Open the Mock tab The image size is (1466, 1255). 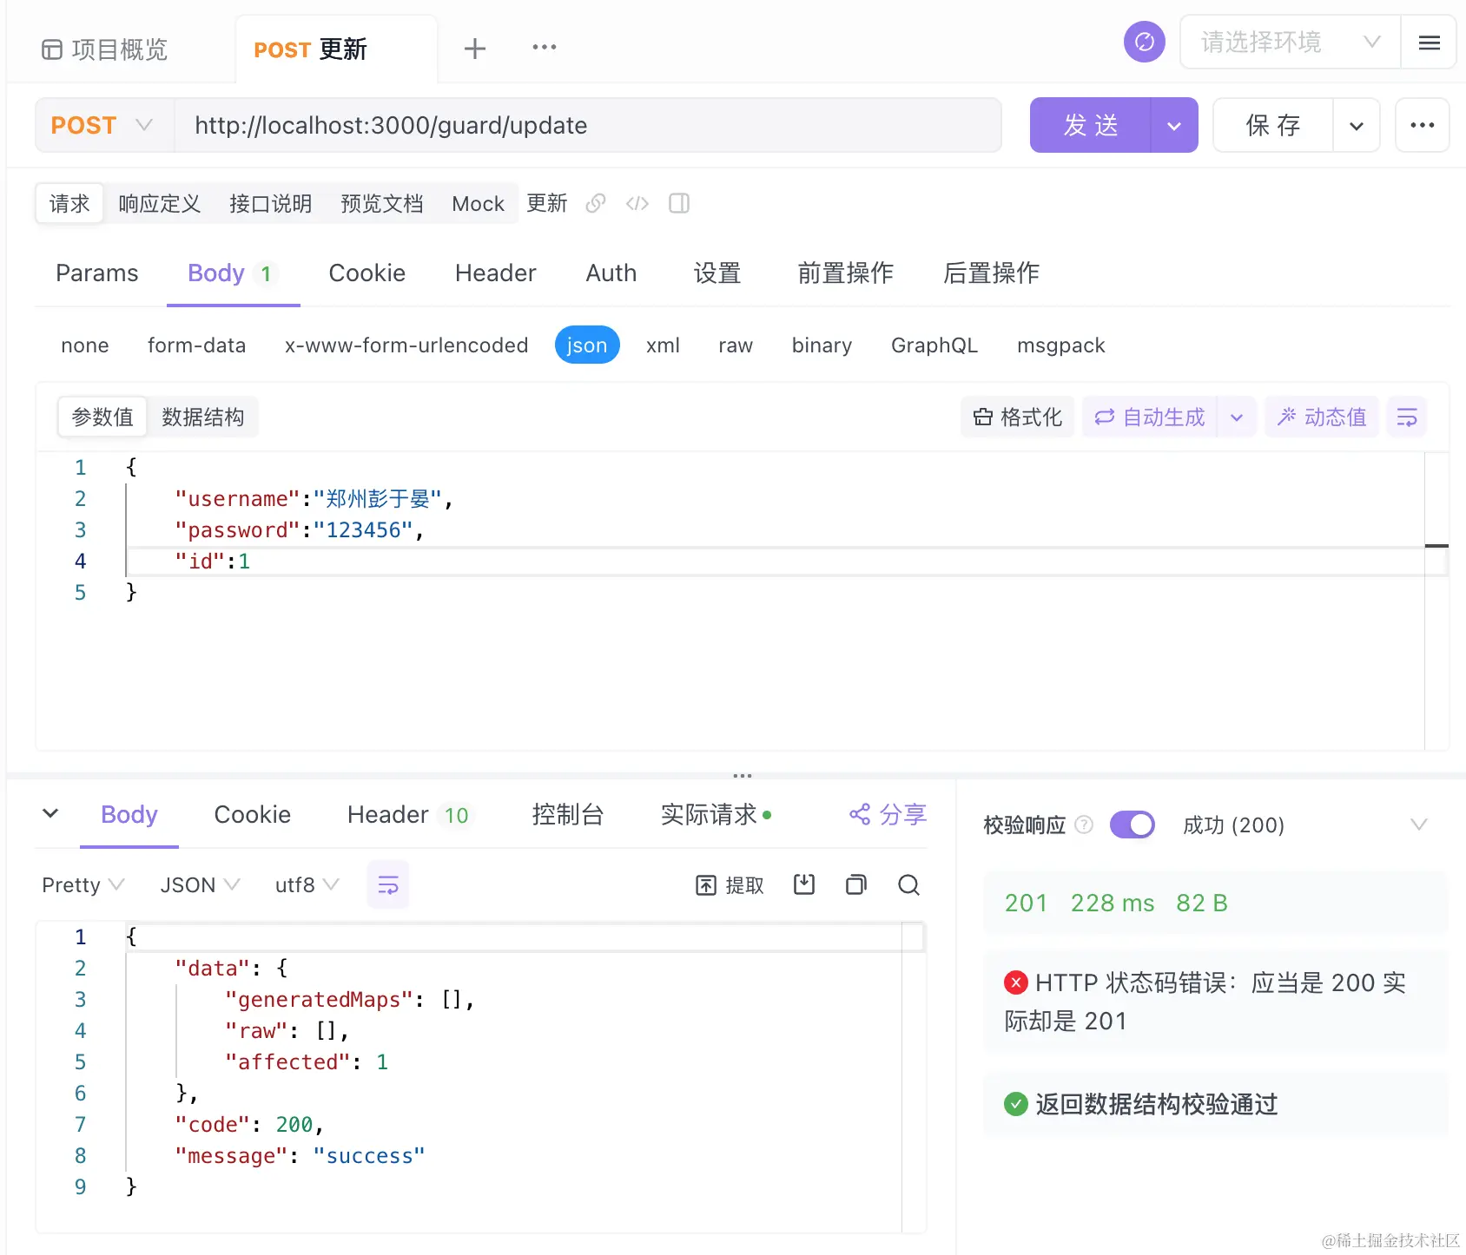[478, 203]
